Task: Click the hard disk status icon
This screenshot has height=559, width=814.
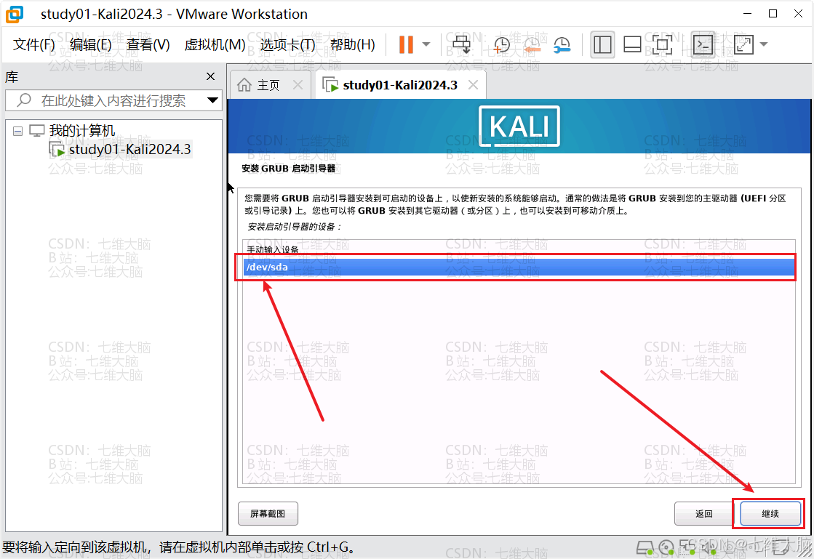Action: click(645, 547)
